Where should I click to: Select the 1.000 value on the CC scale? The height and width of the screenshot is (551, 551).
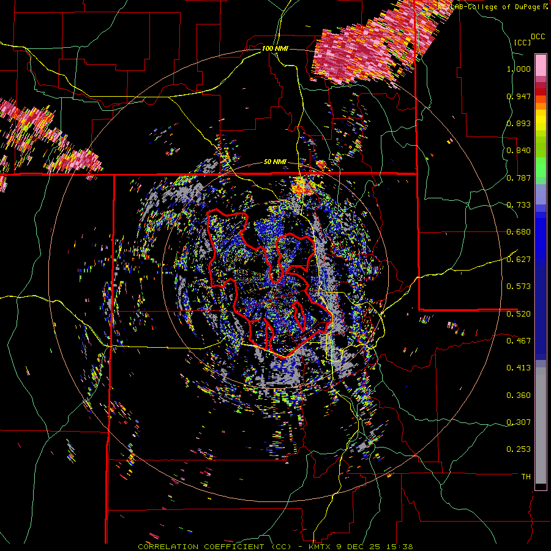[519, 69]
